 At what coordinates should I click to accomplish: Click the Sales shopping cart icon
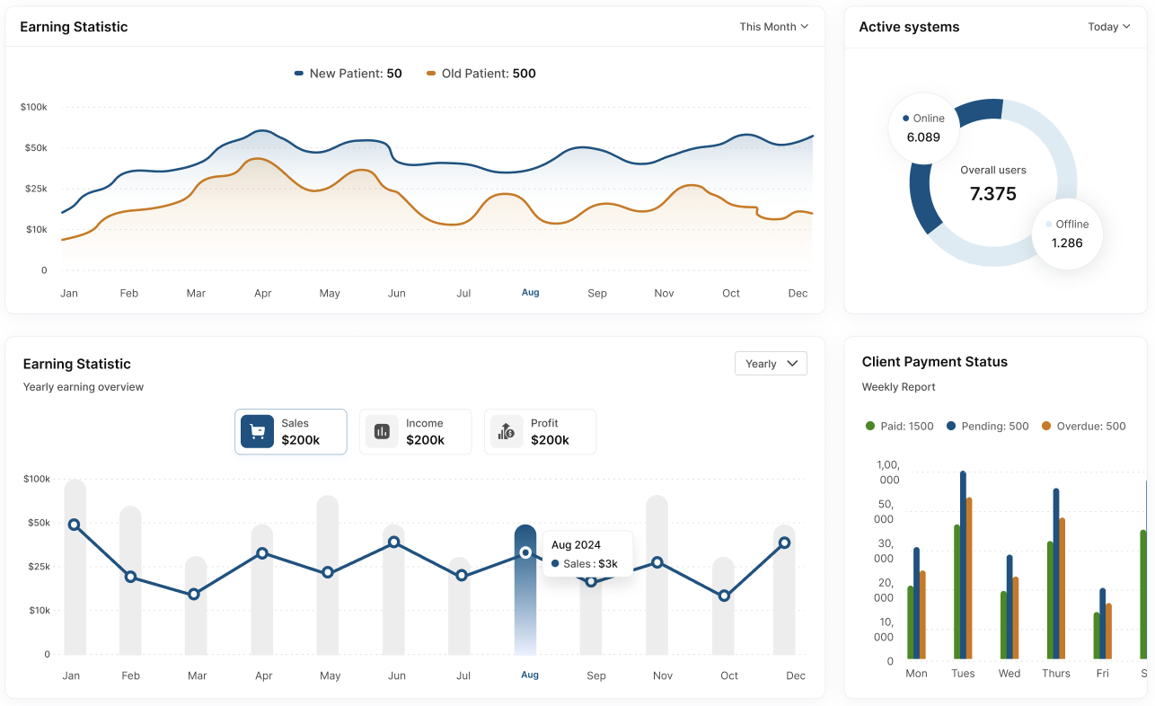257,432
